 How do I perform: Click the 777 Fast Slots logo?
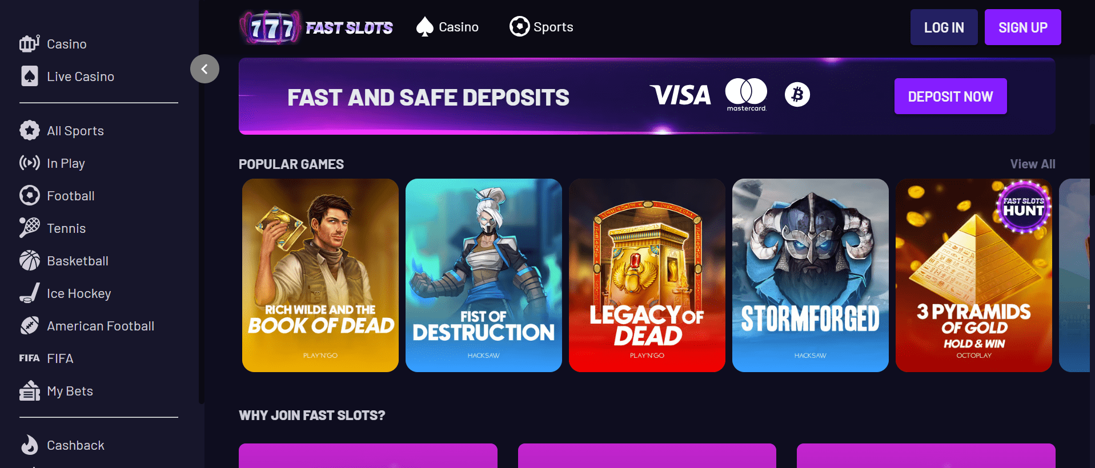pos(316,27)
